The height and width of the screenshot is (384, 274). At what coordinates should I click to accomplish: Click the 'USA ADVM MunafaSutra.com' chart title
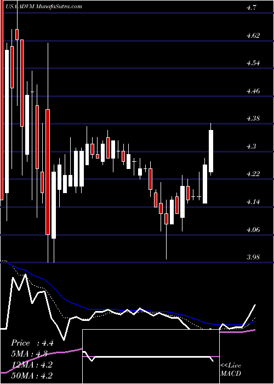43,7
